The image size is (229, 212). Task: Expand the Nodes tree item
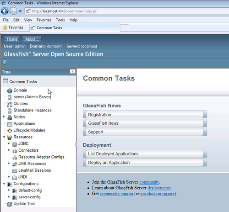[x=4, y=117]
